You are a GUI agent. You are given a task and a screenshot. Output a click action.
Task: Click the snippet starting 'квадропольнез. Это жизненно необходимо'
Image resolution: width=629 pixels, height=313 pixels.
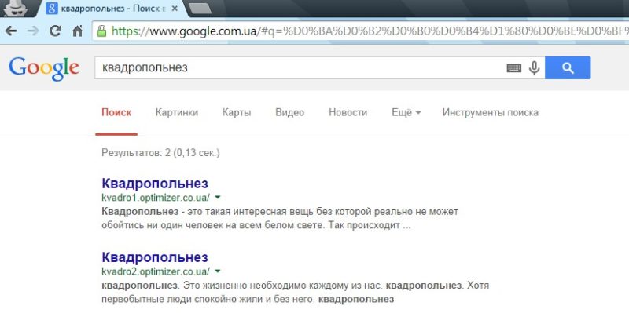point(295,292)
